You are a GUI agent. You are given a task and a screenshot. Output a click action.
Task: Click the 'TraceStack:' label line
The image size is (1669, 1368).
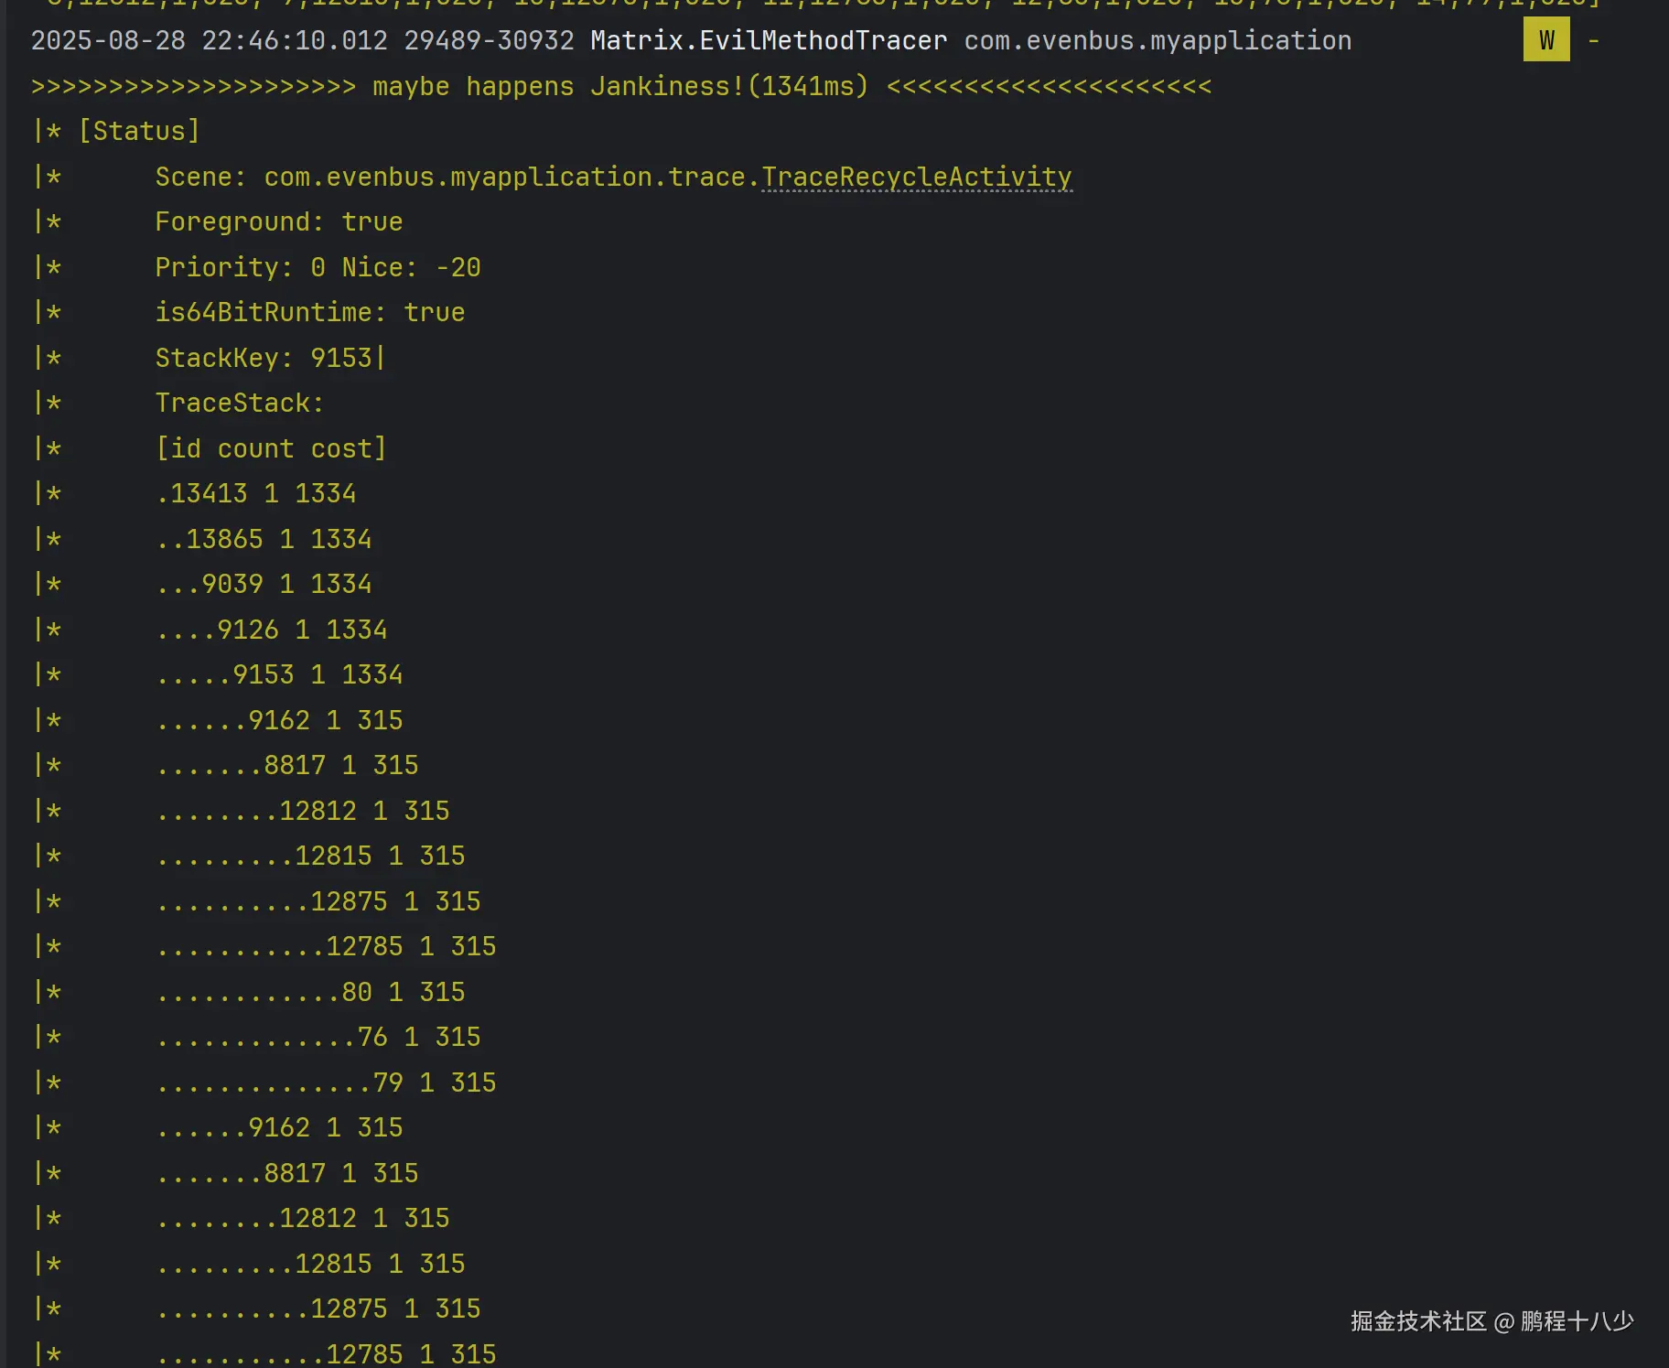click(x=239, y=403)
